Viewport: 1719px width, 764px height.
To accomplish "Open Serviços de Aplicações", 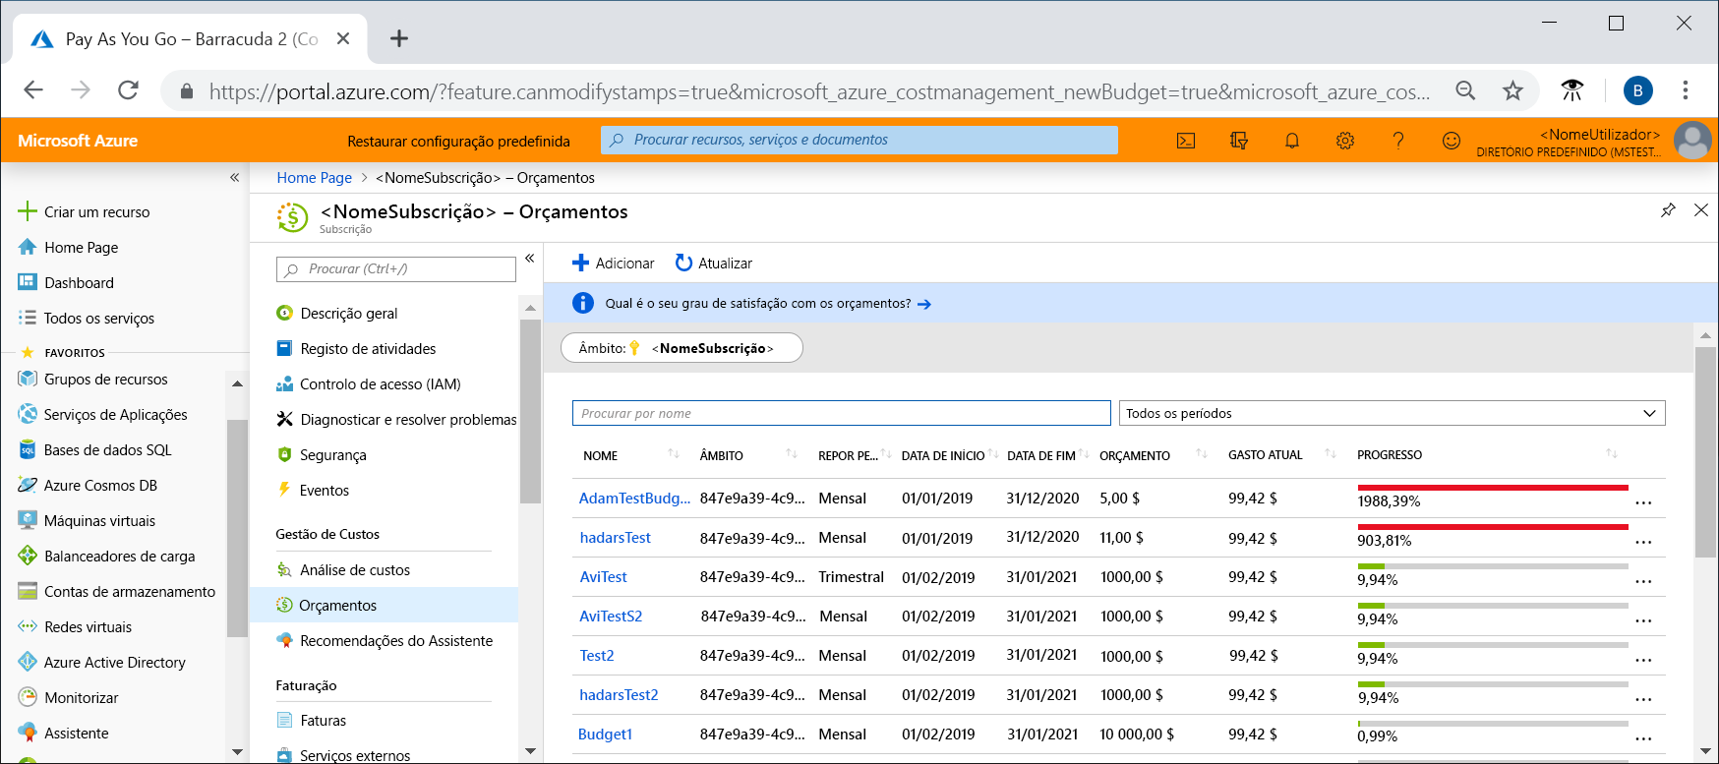I will click(x=103, y=415).
